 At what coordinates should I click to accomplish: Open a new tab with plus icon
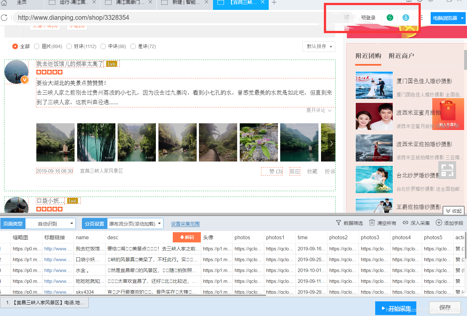point(274,3)
